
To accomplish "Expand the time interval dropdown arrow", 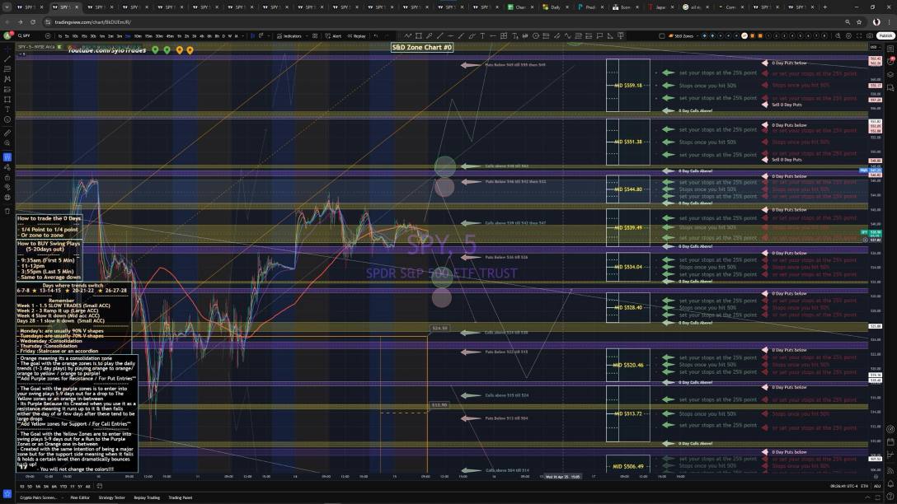I will tap(242, 35).
